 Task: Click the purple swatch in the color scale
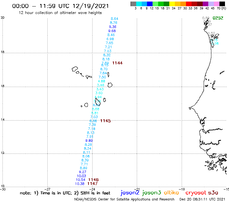pos(205,4)
